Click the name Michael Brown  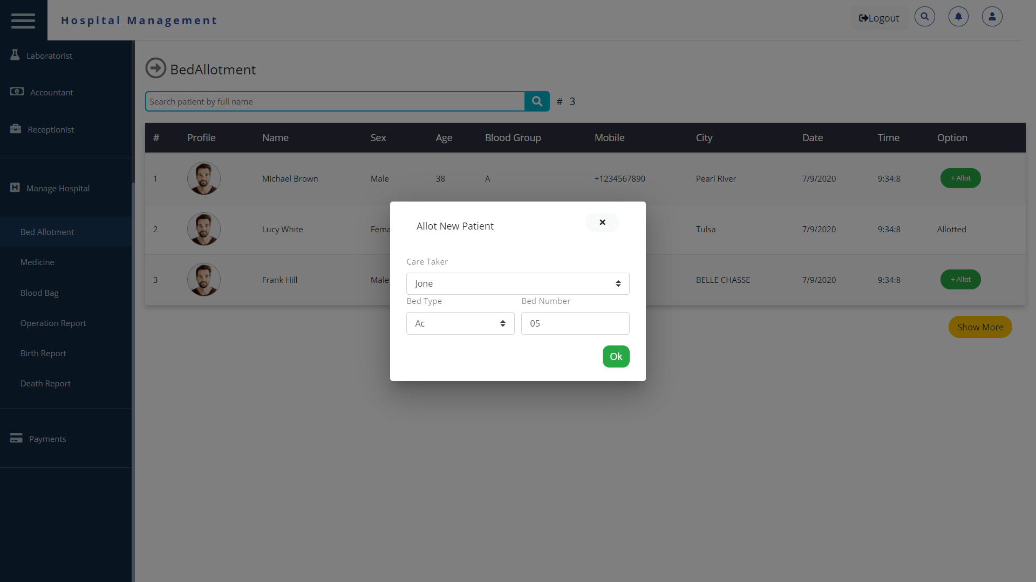tap(290, 178)
